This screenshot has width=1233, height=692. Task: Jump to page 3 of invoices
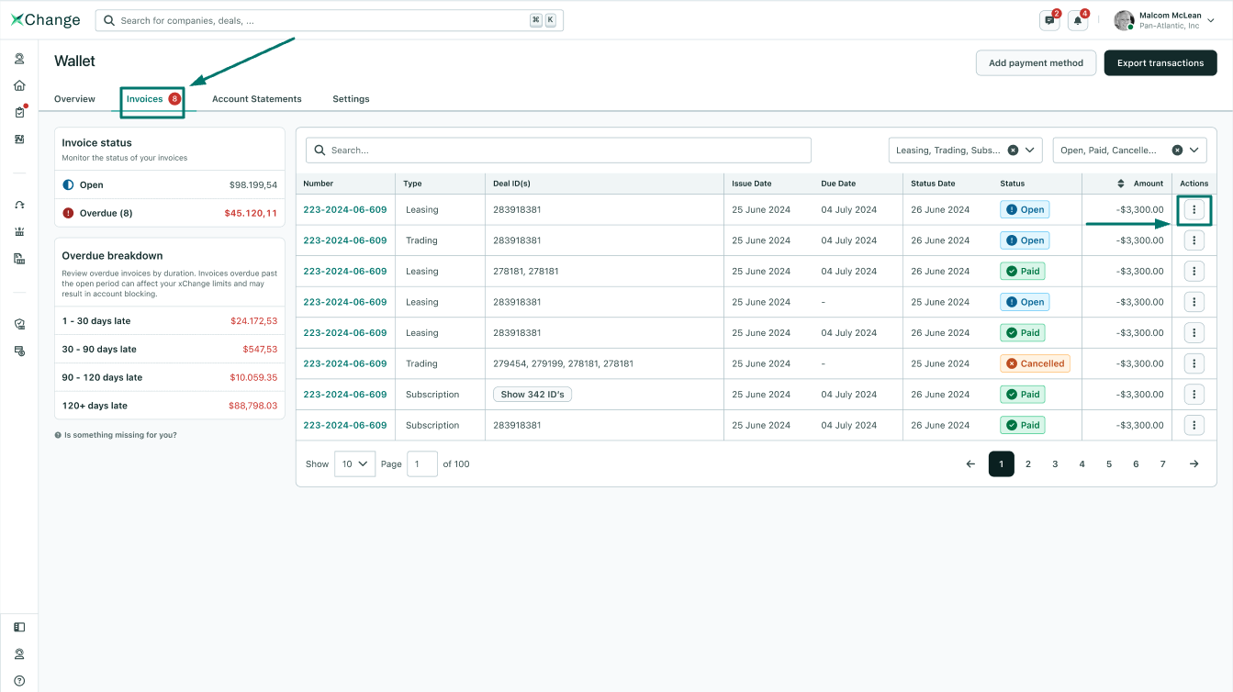pos(1055,463)
